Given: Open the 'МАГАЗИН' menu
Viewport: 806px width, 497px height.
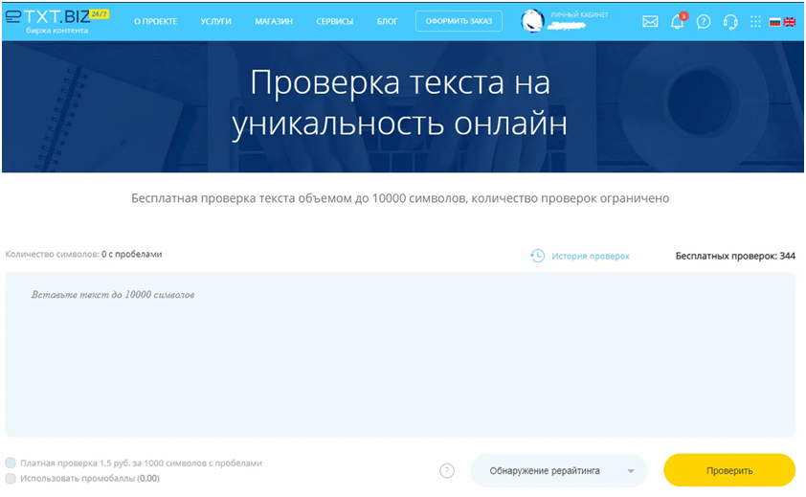Looking at the screenshot, I should tap(274, 22).
